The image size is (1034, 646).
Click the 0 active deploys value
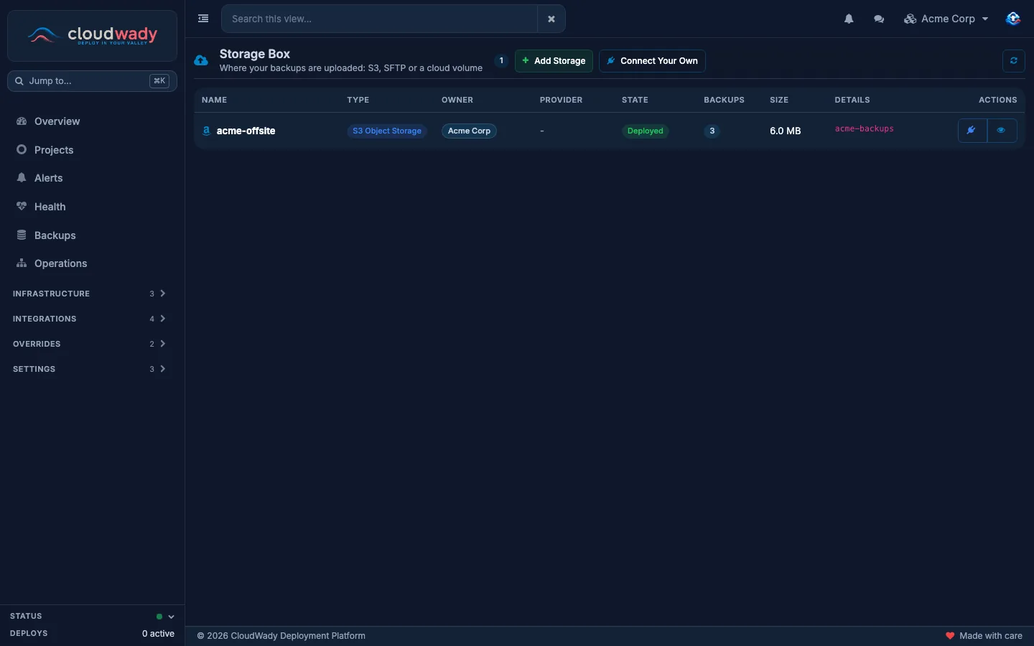point(158,634)
